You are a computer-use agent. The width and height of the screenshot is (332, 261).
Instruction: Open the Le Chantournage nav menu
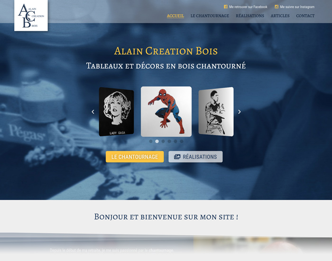(x=210, y=16)
